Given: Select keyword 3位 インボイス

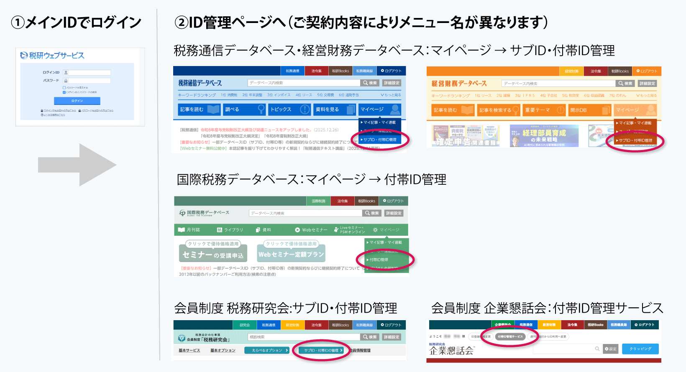Looking at the screenshot, I should point(279,95).
